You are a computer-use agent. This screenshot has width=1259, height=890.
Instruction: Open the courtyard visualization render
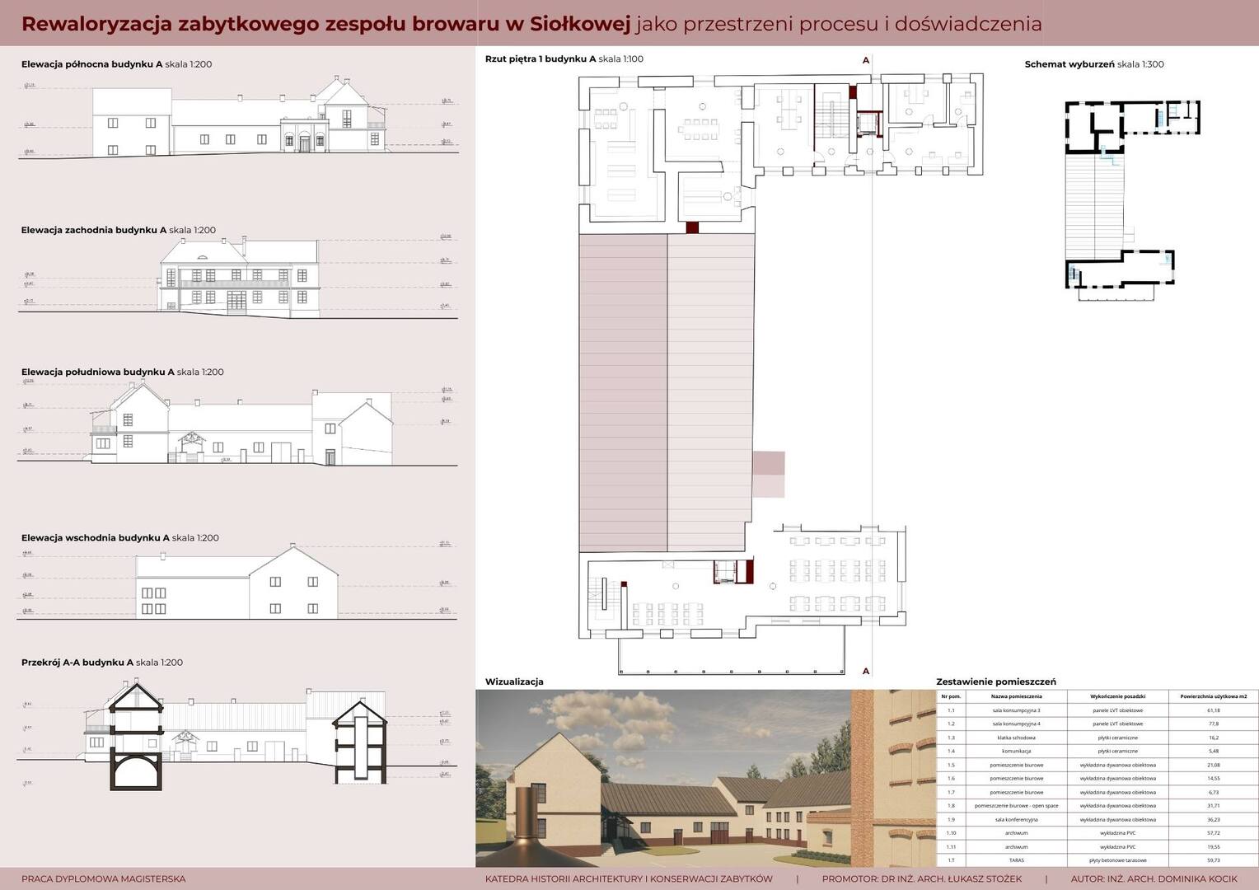(x=704, y=778)
